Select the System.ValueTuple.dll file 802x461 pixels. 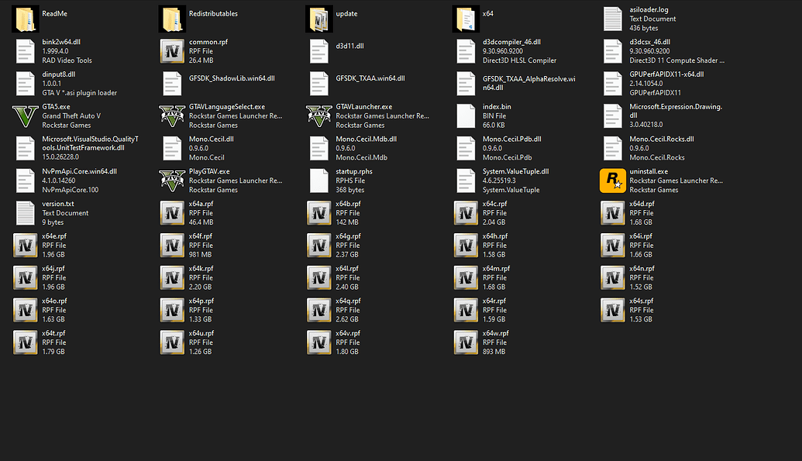pyautogui.click(x=501, y=181)
